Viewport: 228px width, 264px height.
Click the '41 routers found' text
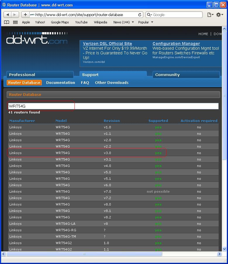[24, 112]
